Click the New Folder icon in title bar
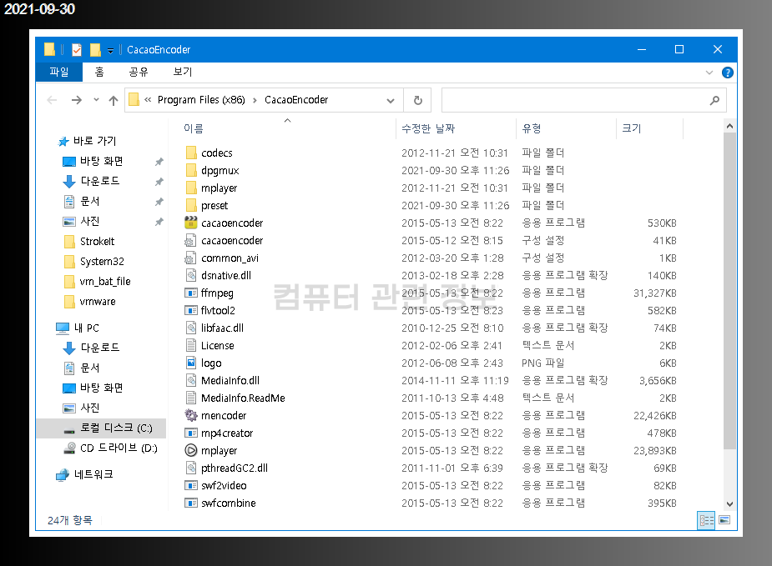This screenshot has height=566, width=772. point(95,50)
